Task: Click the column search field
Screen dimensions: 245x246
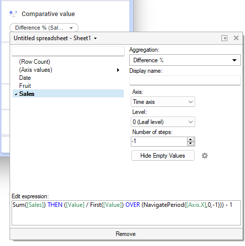Action: click(68, 51)
